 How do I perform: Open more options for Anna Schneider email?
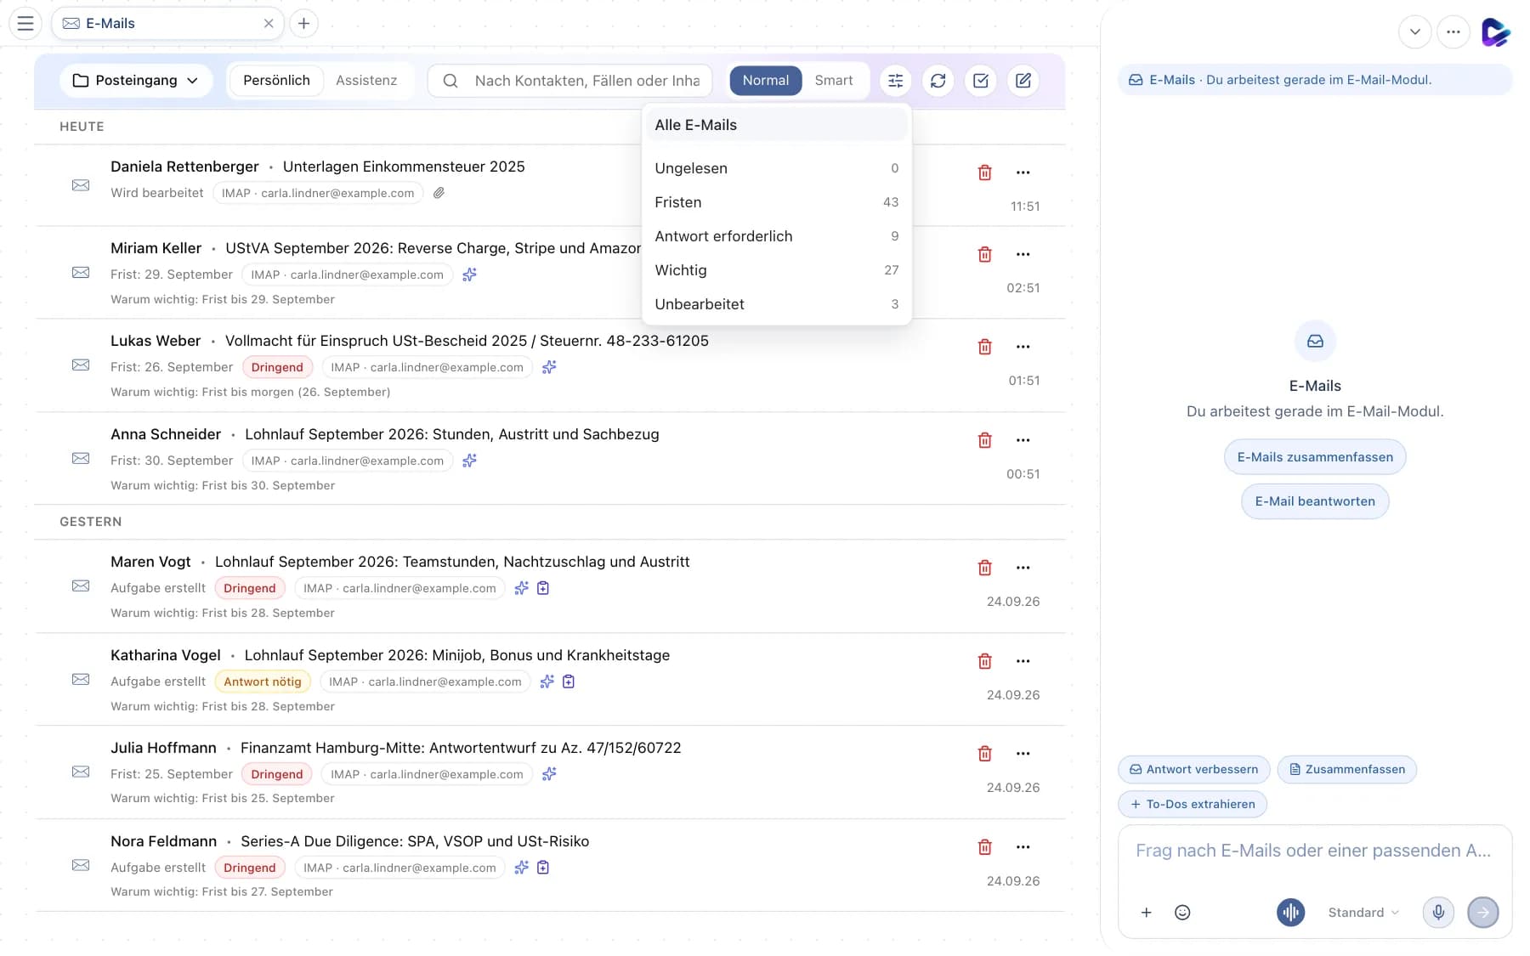click(x=1023, y=440)
